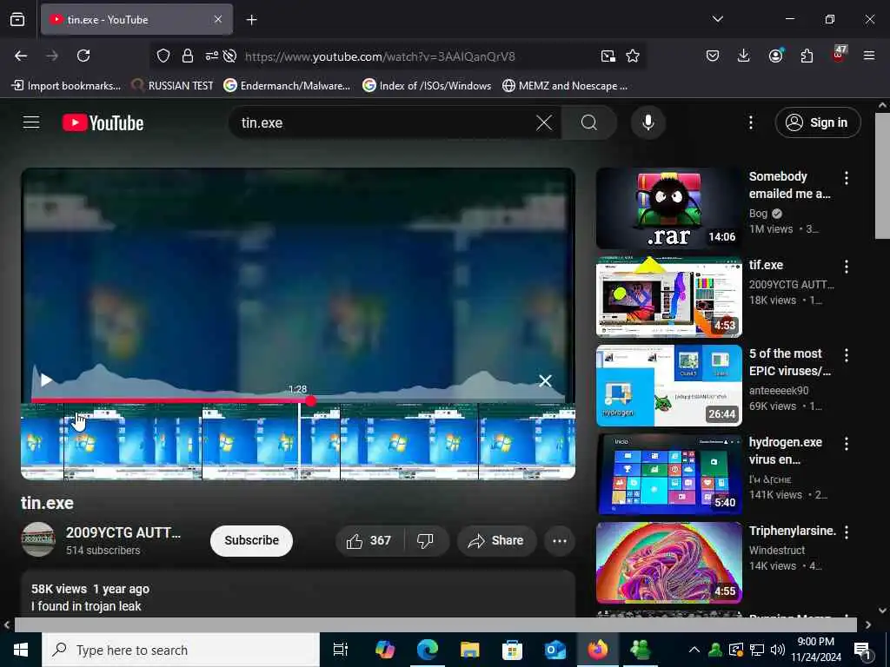Open File Explorer from taskbar
The height and width of the screenshot is (667, 890).
coord(469,650)
